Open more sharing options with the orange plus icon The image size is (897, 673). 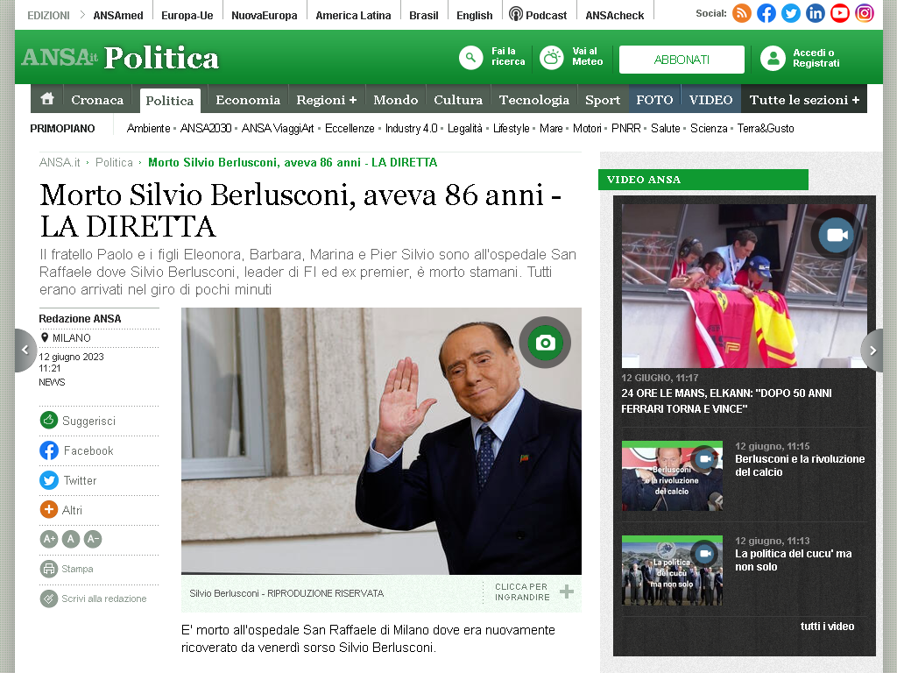(x=49, y=509)
